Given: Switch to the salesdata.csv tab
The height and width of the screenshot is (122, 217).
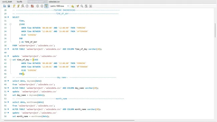Looking at the screenshot, I should click(54, 2).
